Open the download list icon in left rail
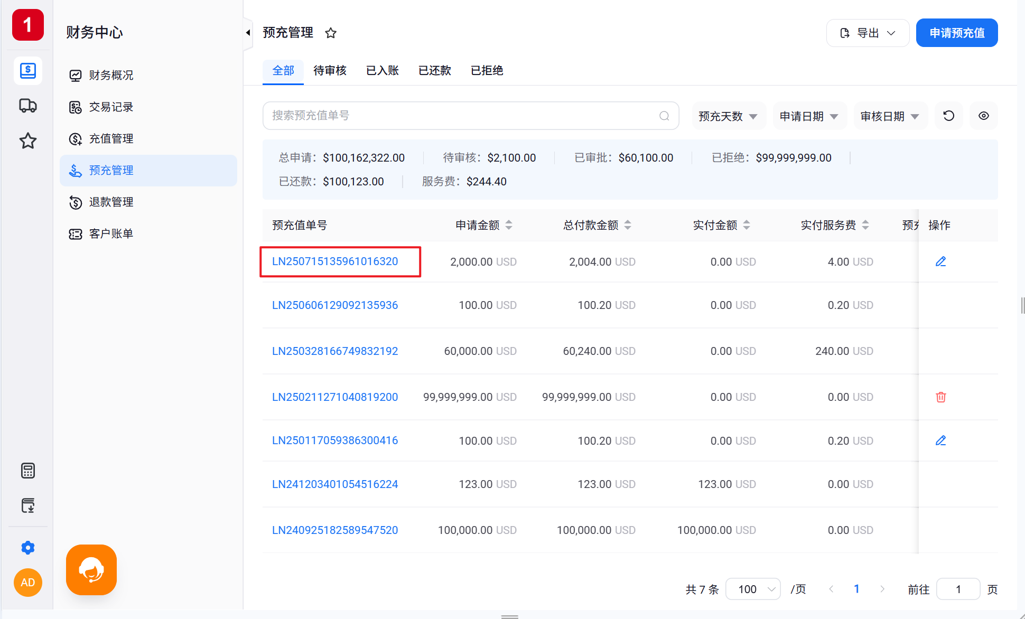This screenshot has height=619, width=1025. point(28,505)
